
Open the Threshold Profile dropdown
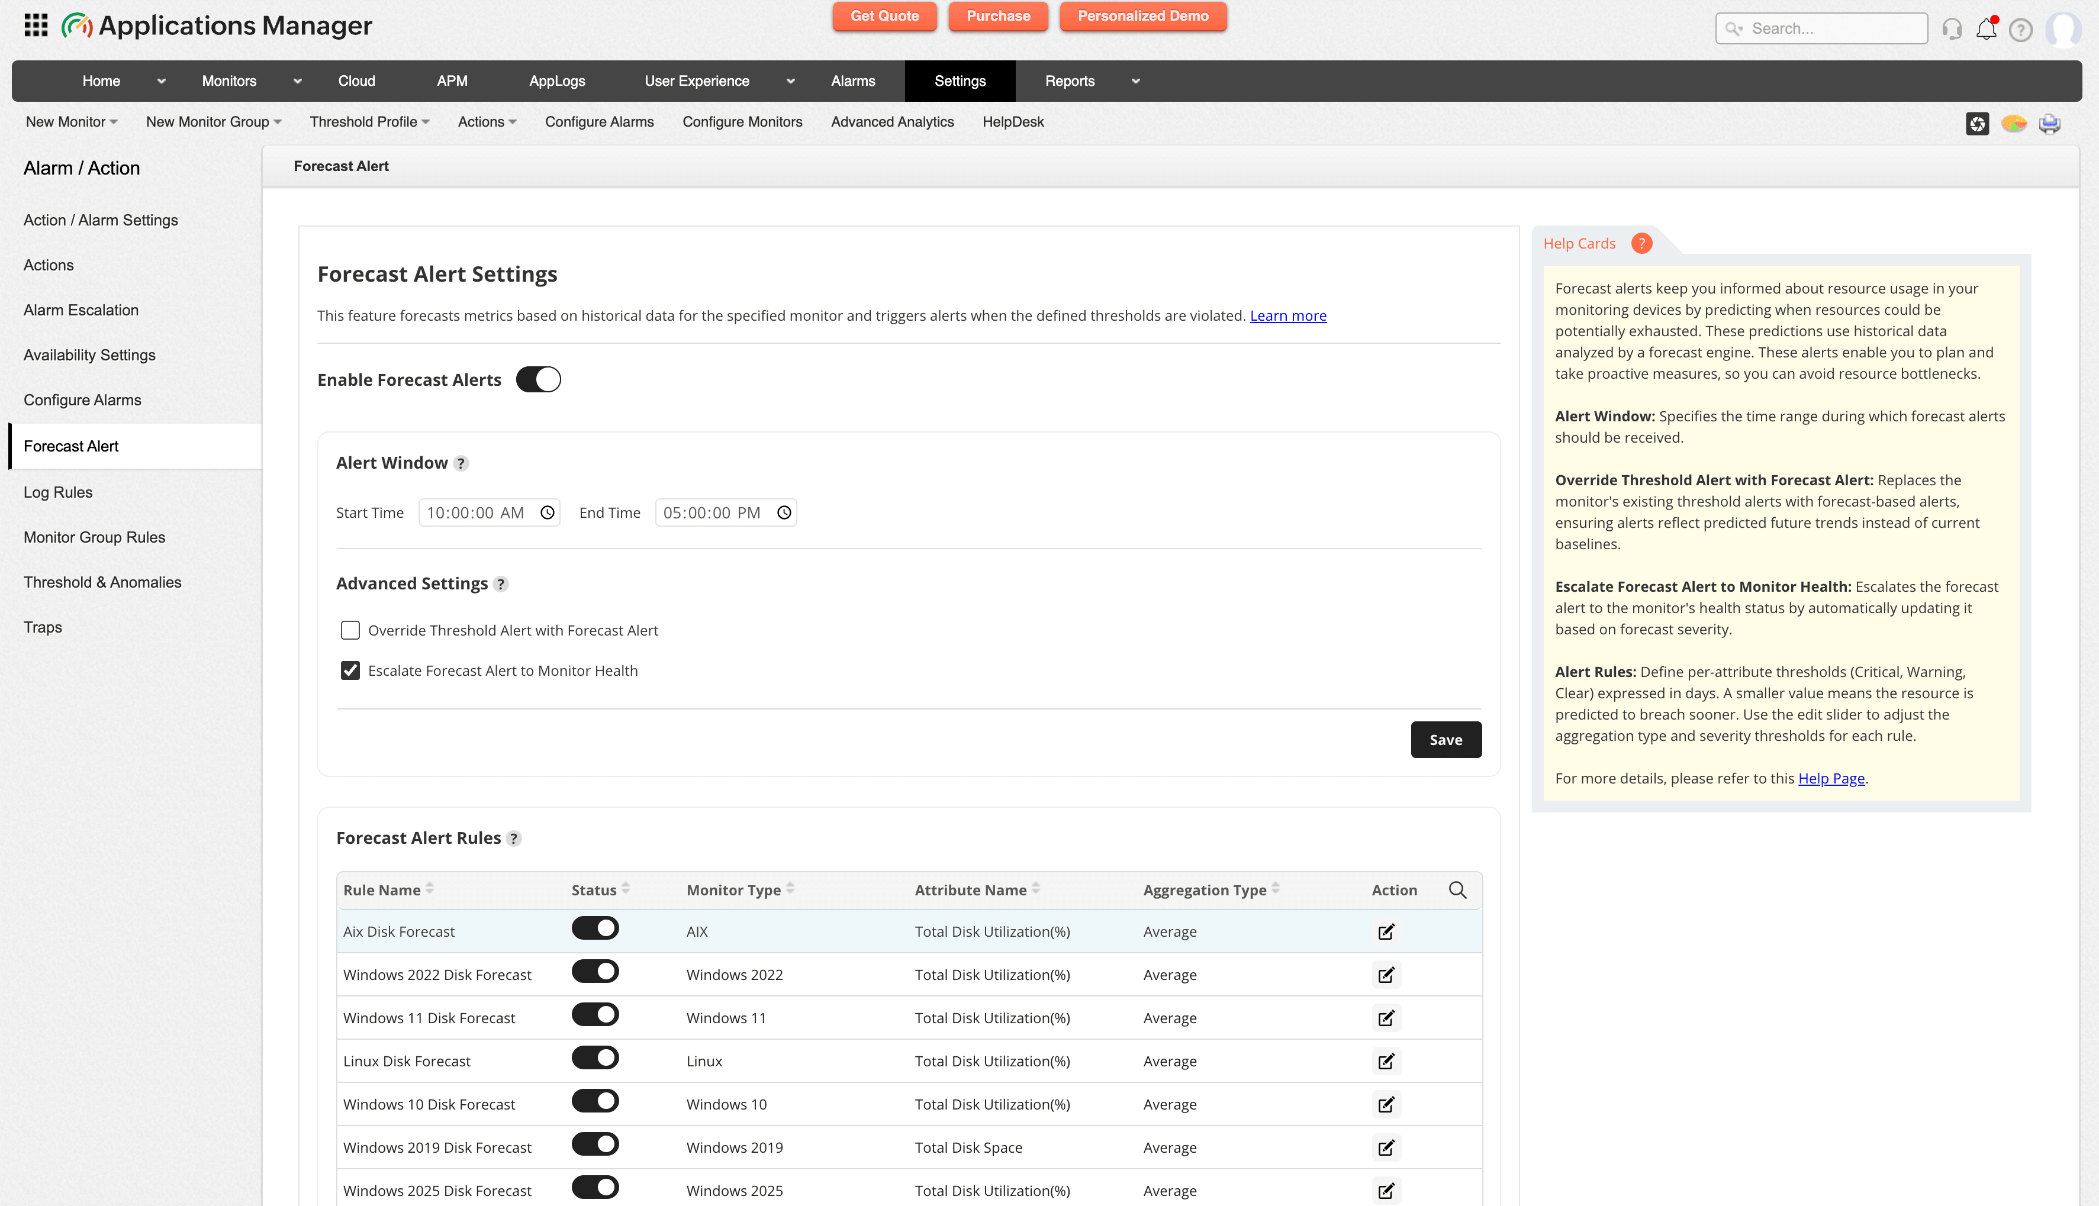click(x=369, y=122)
